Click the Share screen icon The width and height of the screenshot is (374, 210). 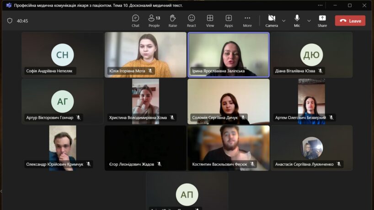(x=322, y=21)
